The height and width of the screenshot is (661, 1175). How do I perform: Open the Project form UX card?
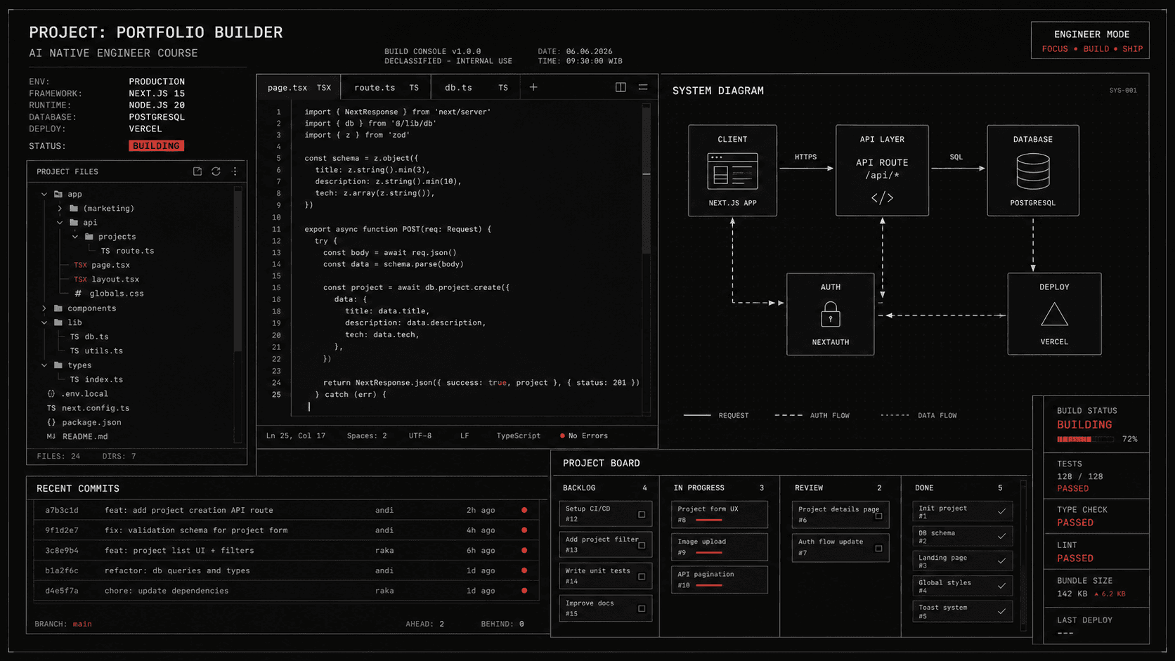point(719,514)
